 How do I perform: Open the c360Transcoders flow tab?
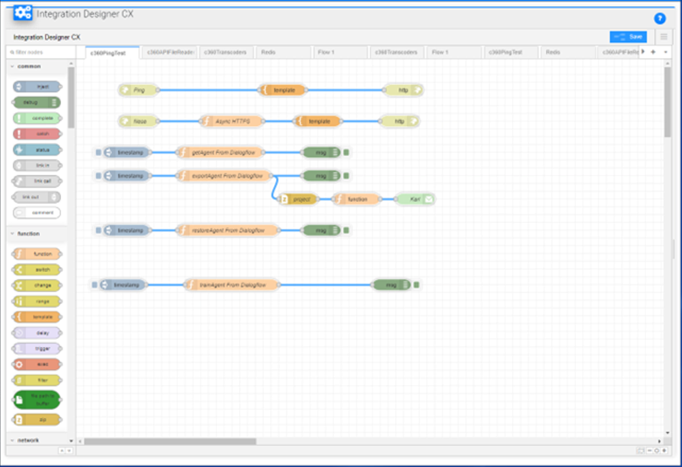[x=224, y=52]
